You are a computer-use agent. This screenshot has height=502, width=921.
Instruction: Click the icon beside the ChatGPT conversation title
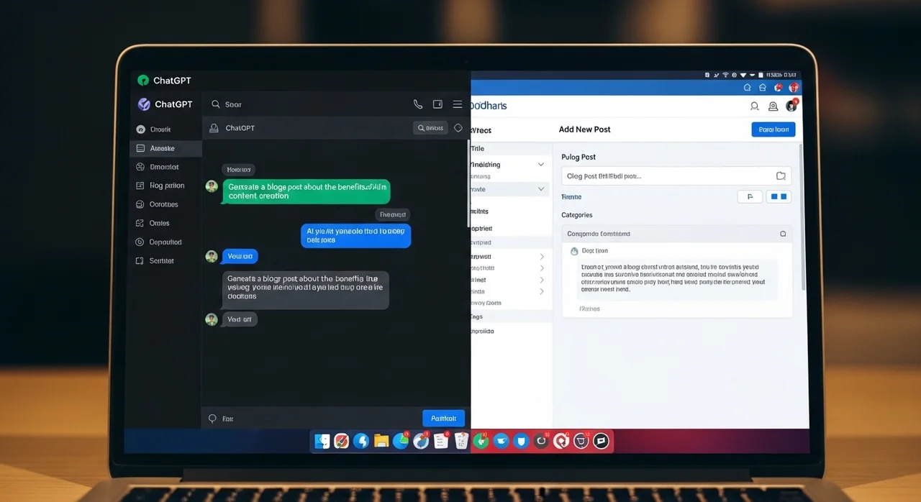pos(213,128)
